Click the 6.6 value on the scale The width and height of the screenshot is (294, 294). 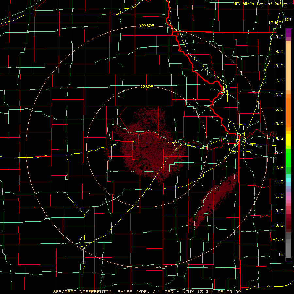pyautogui.click(x=279, y=95)
